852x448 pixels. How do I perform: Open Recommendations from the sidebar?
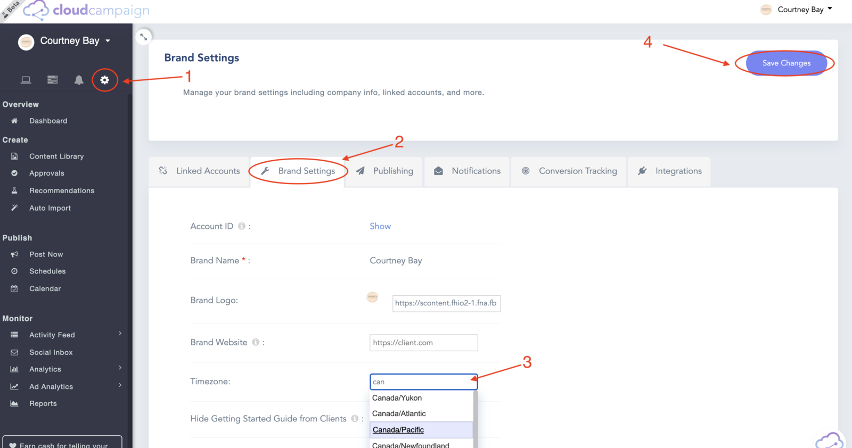point(62,190)
